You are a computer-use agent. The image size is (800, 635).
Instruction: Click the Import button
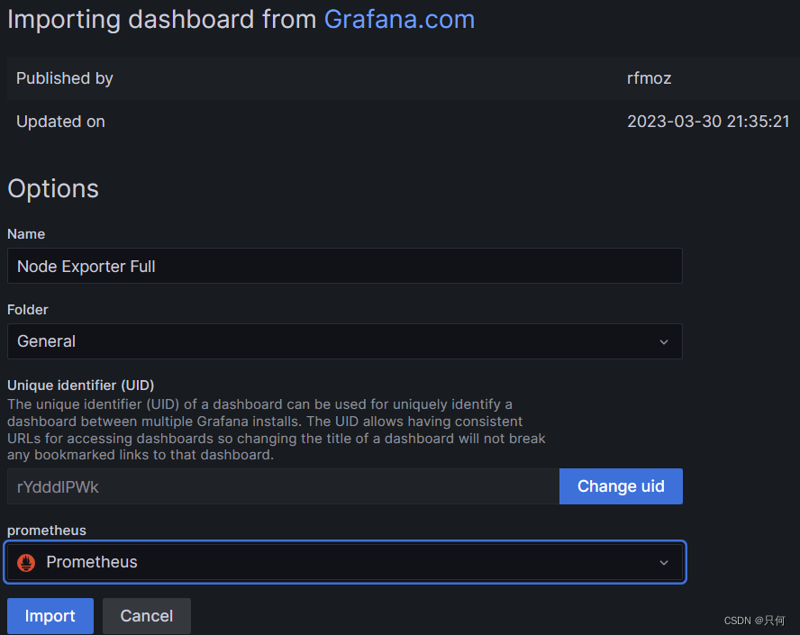coord(50,615)
